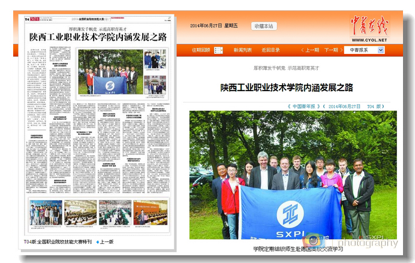This screenshot has width=415, height=263.
Task: Go to previous issue 上一期
Action: (312, 50)
